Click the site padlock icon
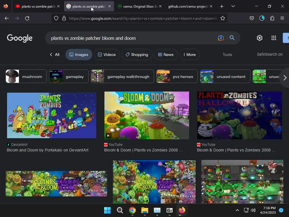Viewport: 289px width, 217px height. [x=64, y=18]
